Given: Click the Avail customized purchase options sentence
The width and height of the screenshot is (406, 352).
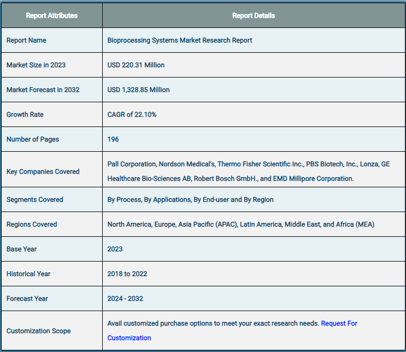Looking at the screenshot, I should coord(213,323).
